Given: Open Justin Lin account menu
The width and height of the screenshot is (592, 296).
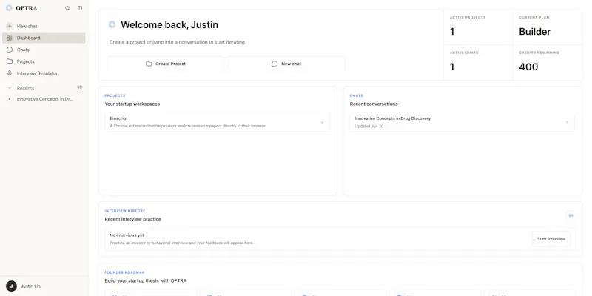Looking at the screenshot, I should (44, 286).
